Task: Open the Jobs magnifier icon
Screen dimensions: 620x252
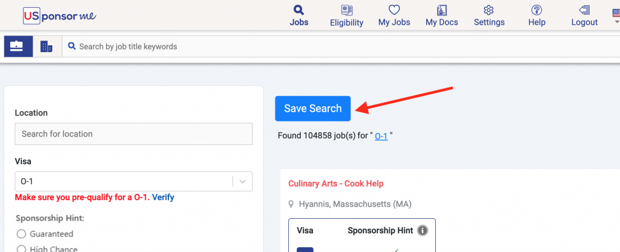Action: point(299,10)
